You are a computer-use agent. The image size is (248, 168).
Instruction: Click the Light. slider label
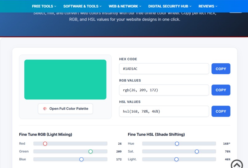132,159
